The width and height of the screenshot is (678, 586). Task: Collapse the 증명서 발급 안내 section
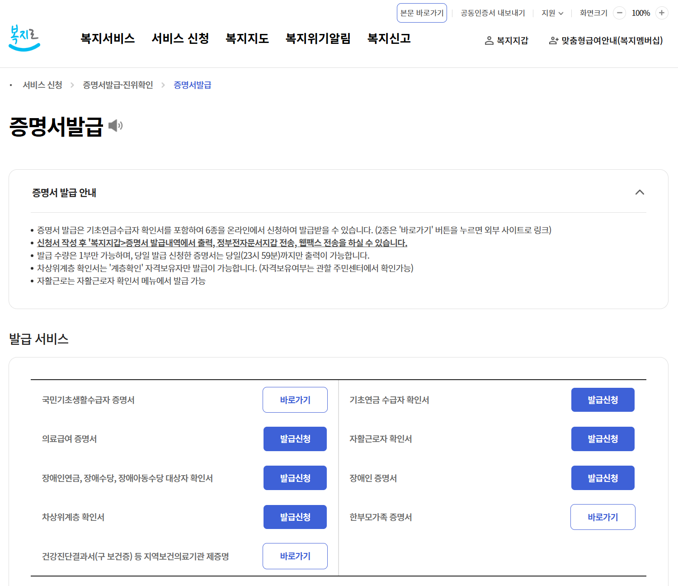[x=640, y=192]
